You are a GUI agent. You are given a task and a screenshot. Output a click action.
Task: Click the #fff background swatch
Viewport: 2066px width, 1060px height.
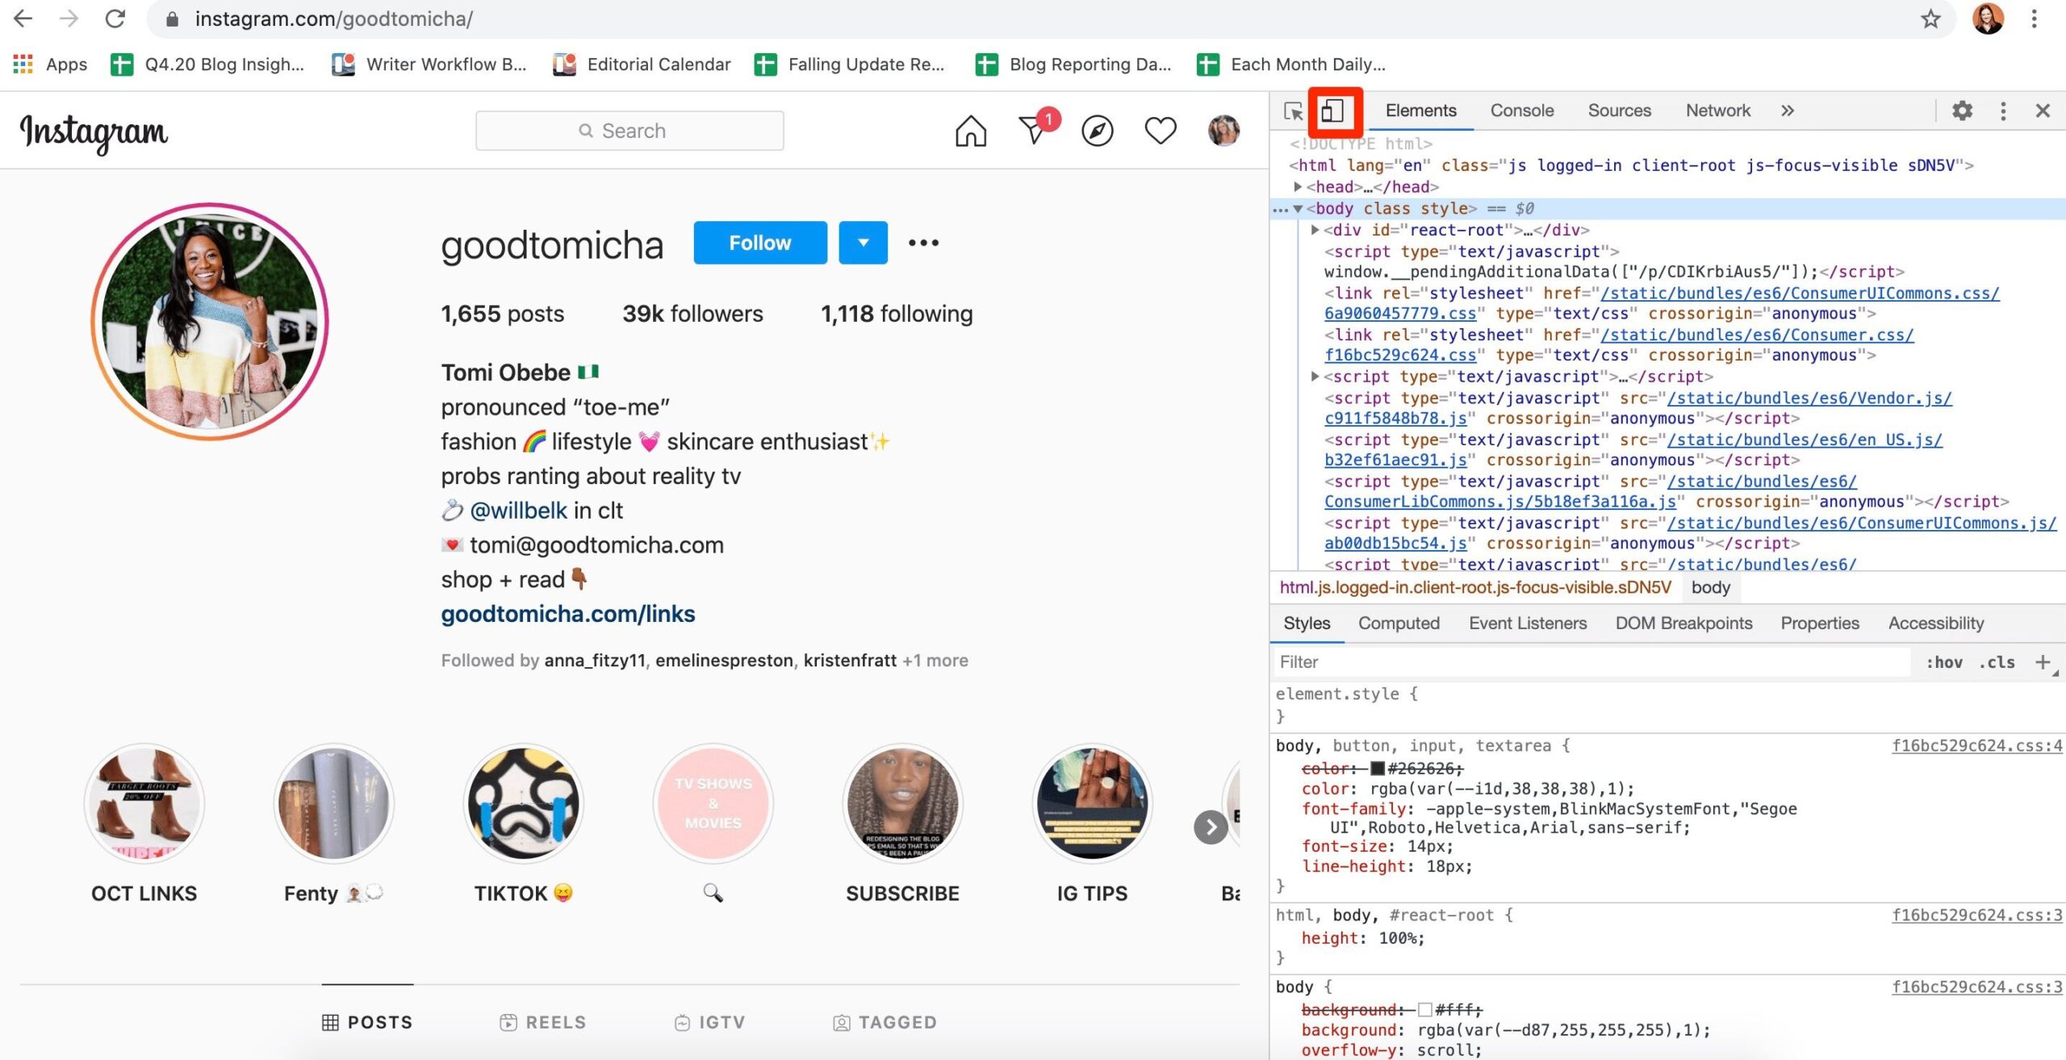tap(1424, 1010)
